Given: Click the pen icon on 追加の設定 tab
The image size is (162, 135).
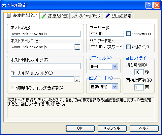Looking at the screenshot, I should 107,16.
